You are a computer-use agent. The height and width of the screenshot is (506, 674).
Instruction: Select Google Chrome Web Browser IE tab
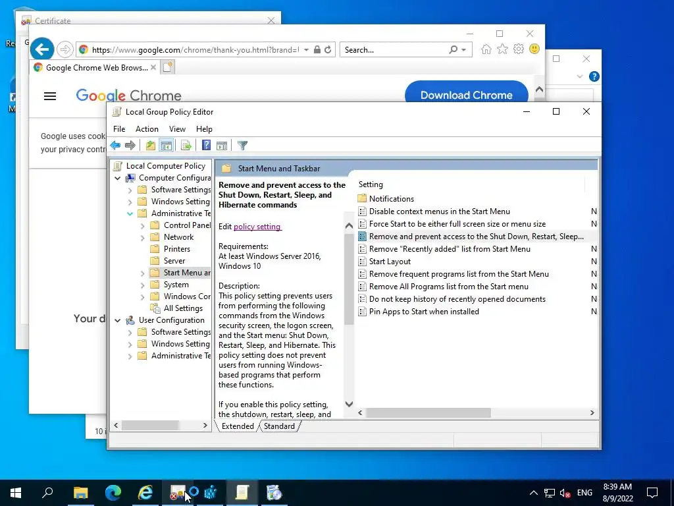[95, 68]
